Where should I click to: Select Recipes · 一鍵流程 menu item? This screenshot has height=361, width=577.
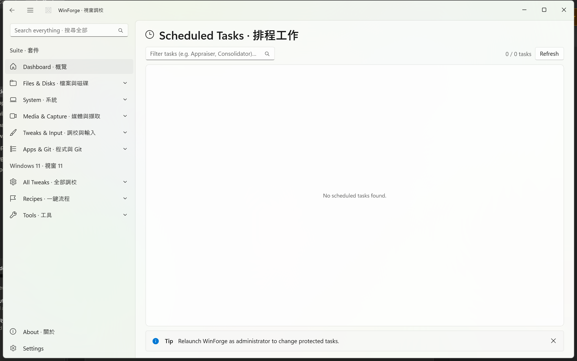pos(69,198)
